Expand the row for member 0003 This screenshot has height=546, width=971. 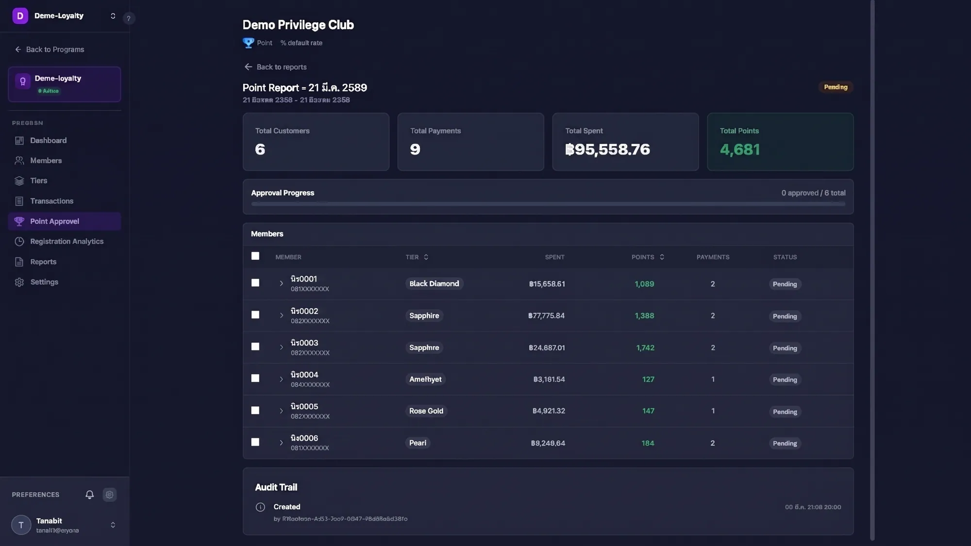(281, 347)
